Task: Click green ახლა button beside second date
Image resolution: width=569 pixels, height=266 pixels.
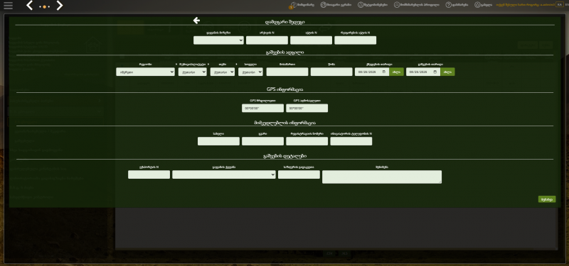Action: (x=447, y=72)
